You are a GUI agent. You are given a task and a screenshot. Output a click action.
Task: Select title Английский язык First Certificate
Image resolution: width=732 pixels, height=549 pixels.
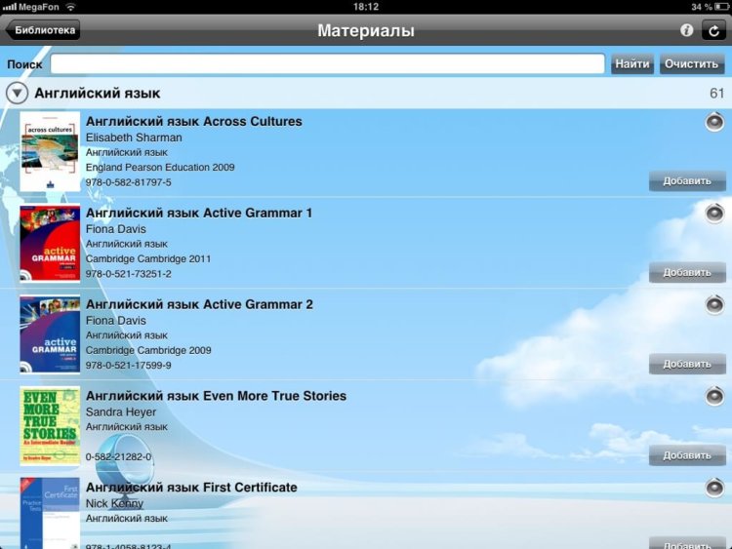click(191, 487)
